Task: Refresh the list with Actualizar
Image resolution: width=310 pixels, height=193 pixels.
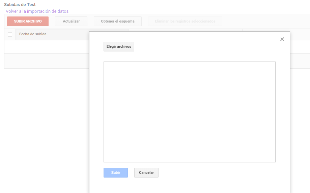Action: coord(71,21)
